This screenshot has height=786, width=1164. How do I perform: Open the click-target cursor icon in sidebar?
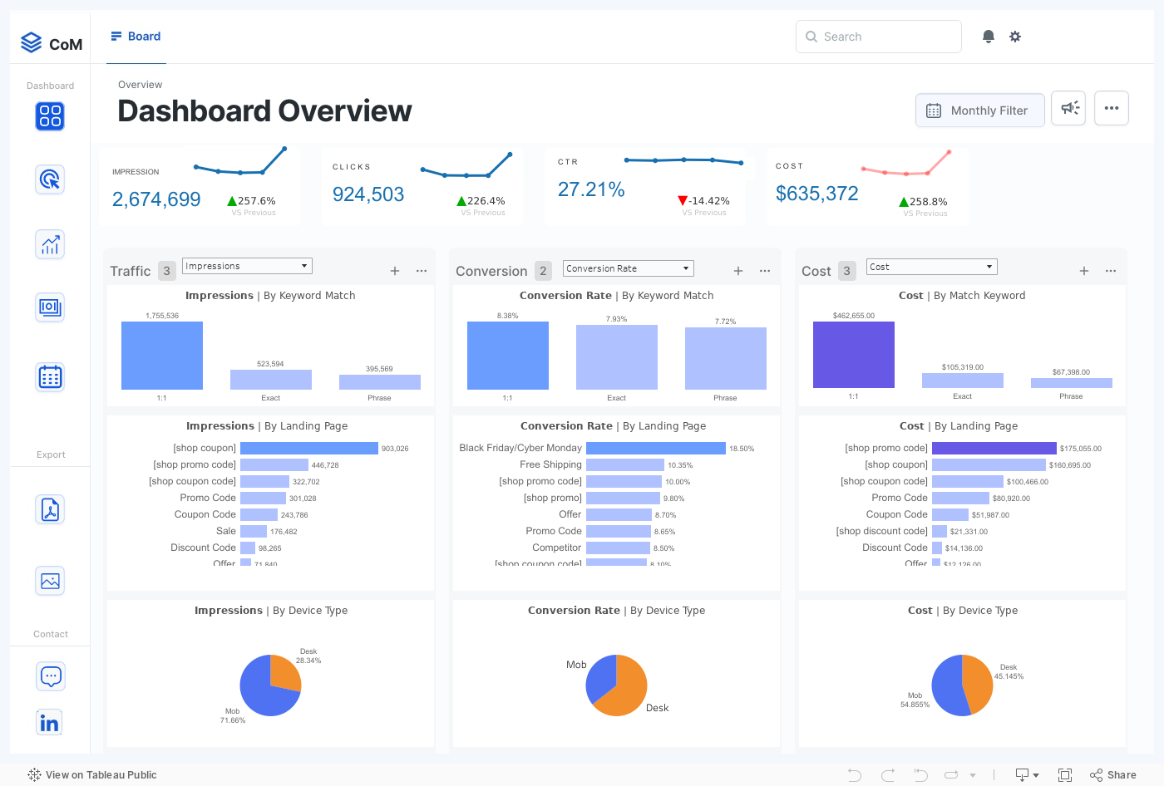pos(50,179)
